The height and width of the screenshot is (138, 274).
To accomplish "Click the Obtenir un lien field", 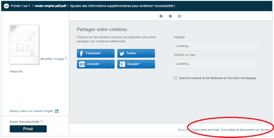I will coord(218,64).
